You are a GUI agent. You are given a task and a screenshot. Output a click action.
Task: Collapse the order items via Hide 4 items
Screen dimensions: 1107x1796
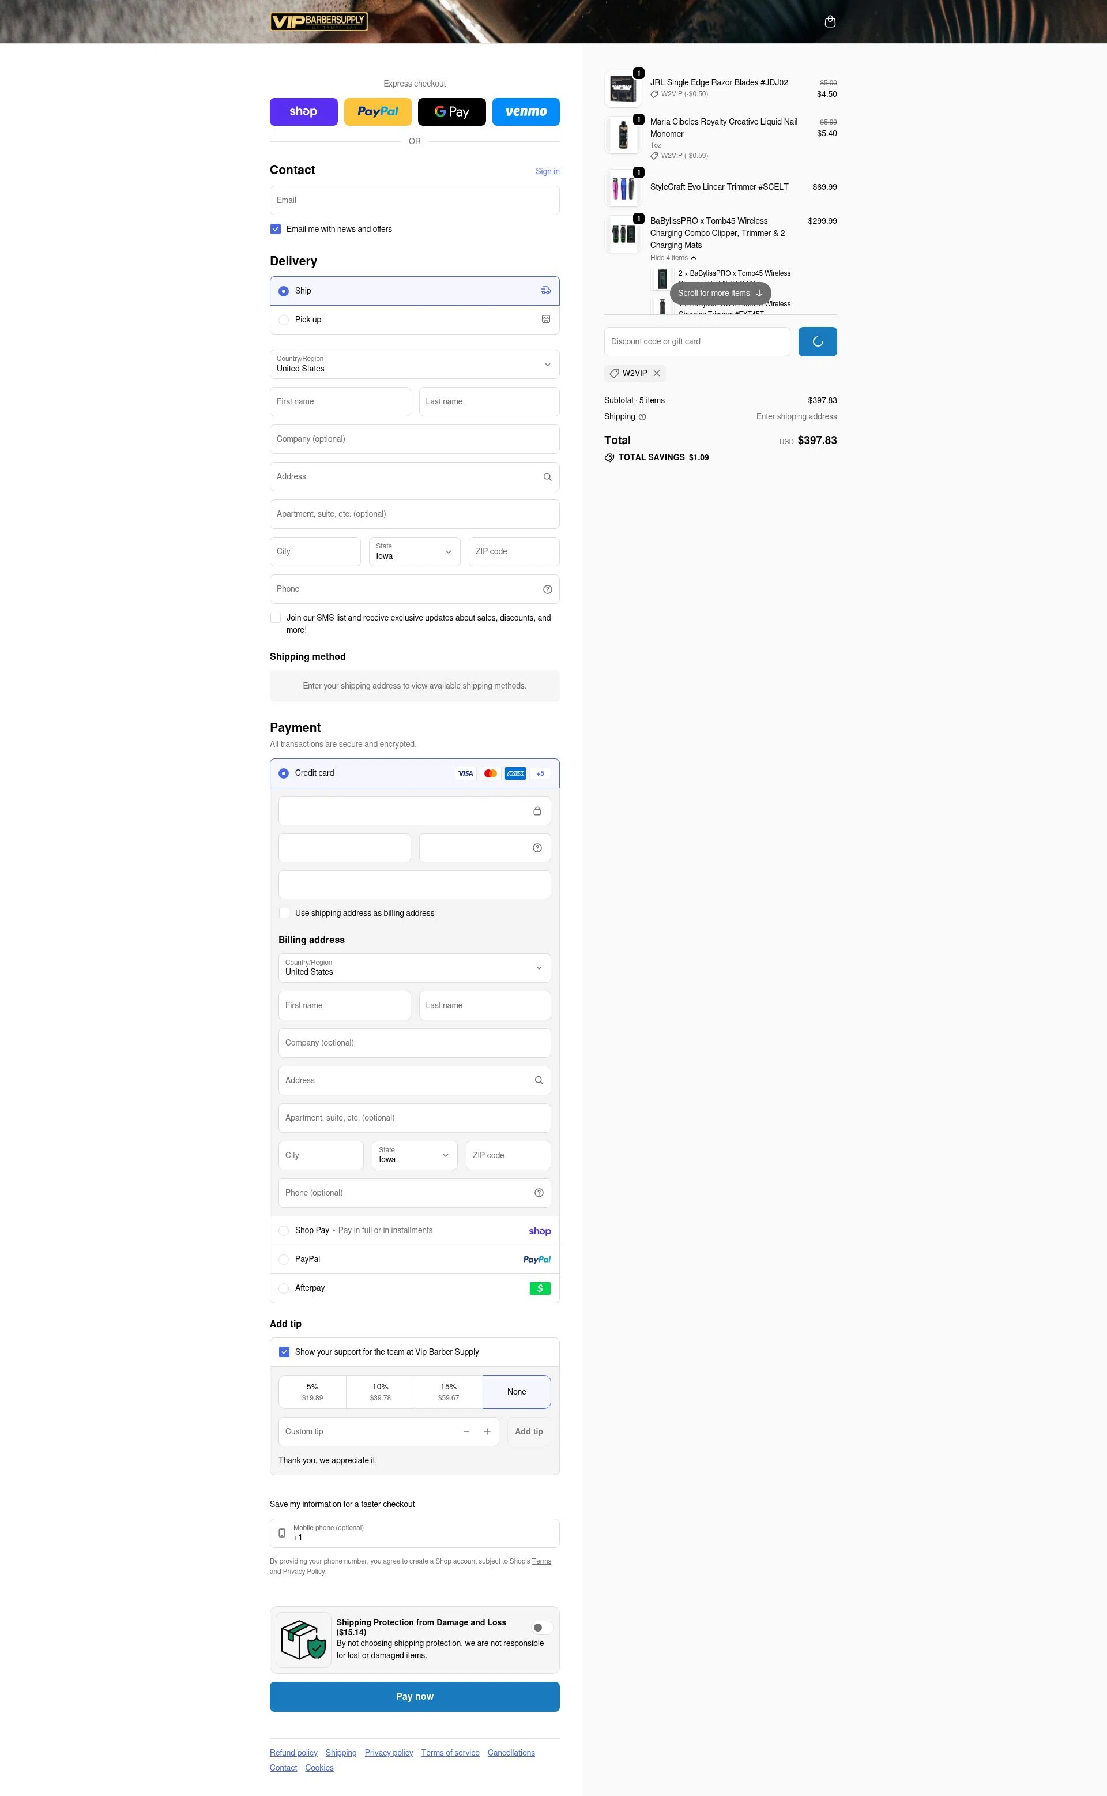pos(673,258)
